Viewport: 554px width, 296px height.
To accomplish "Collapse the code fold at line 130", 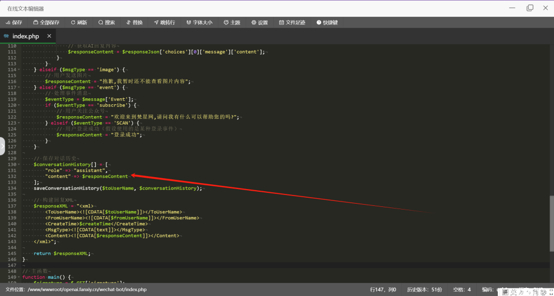I will 19,164.
